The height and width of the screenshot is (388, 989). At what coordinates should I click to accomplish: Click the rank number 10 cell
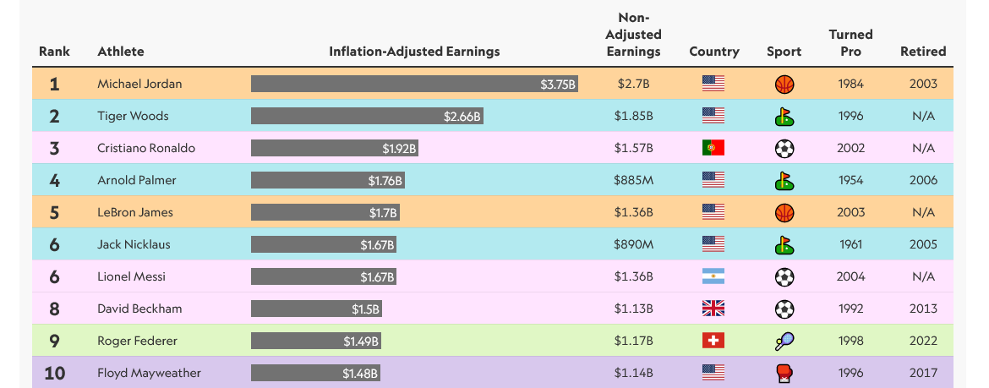[x=54, y=374]
